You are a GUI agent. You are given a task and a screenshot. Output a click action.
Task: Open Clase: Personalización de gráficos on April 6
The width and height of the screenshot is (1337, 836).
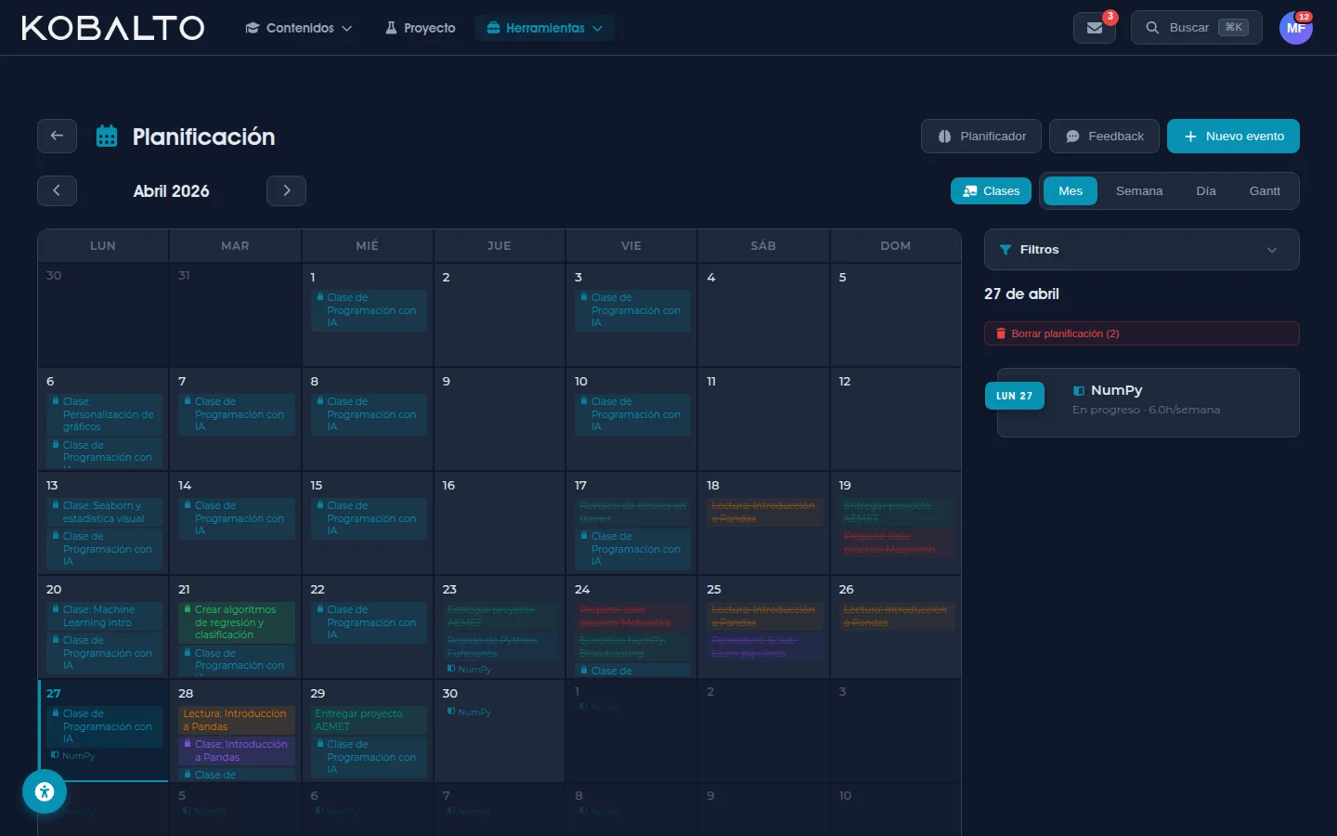pos(105,414)
